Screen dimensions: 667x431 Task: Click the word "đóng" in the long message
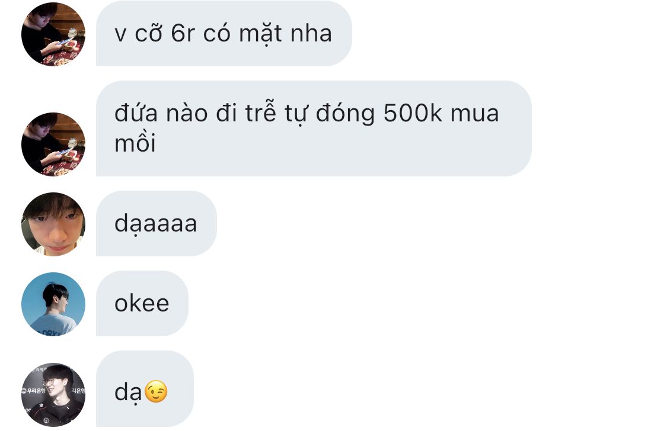[x=345, y=114]
